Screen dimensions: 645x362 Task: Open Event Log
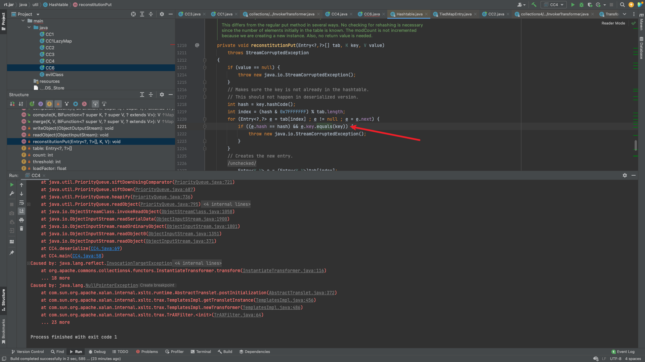coord(623,352)
